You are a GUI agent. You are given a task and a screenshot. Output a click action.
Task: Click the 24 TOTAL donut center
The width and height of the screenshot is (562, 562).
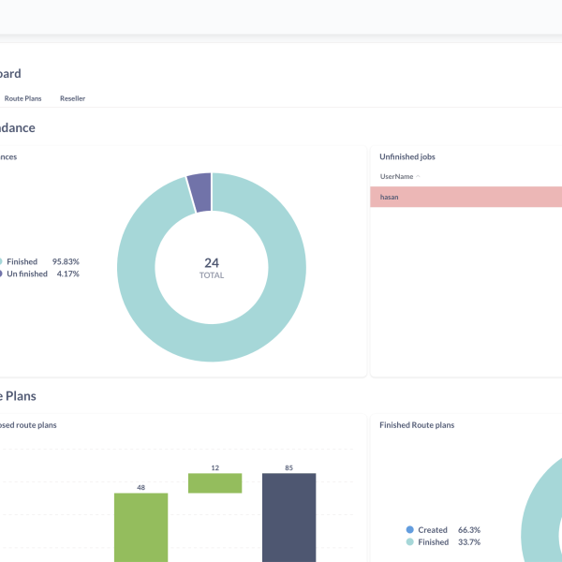click(212, 268)
